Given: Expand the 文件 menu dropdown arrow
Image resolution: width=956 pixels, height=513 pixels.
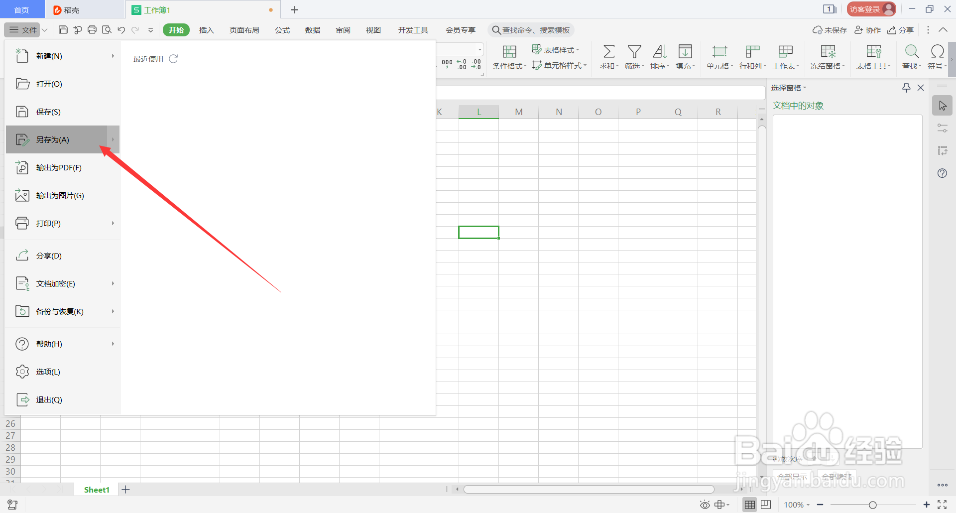Looking at the screenshot, I should pos(44,29).
